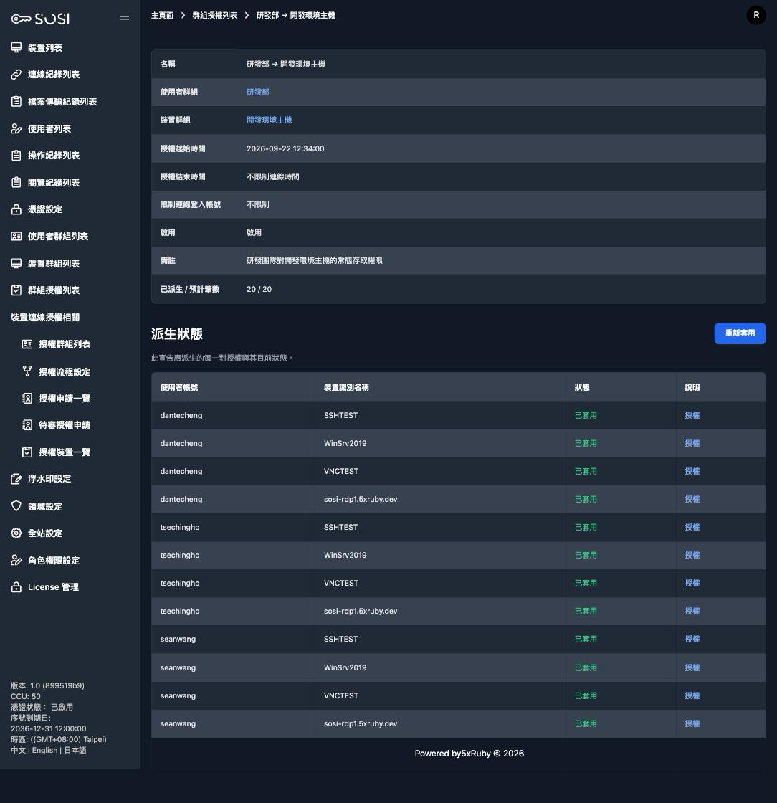Viewport: 777px width, 803px height.
Task: Click the edit icon beside 浮水印設定
Action: [16, 479]
